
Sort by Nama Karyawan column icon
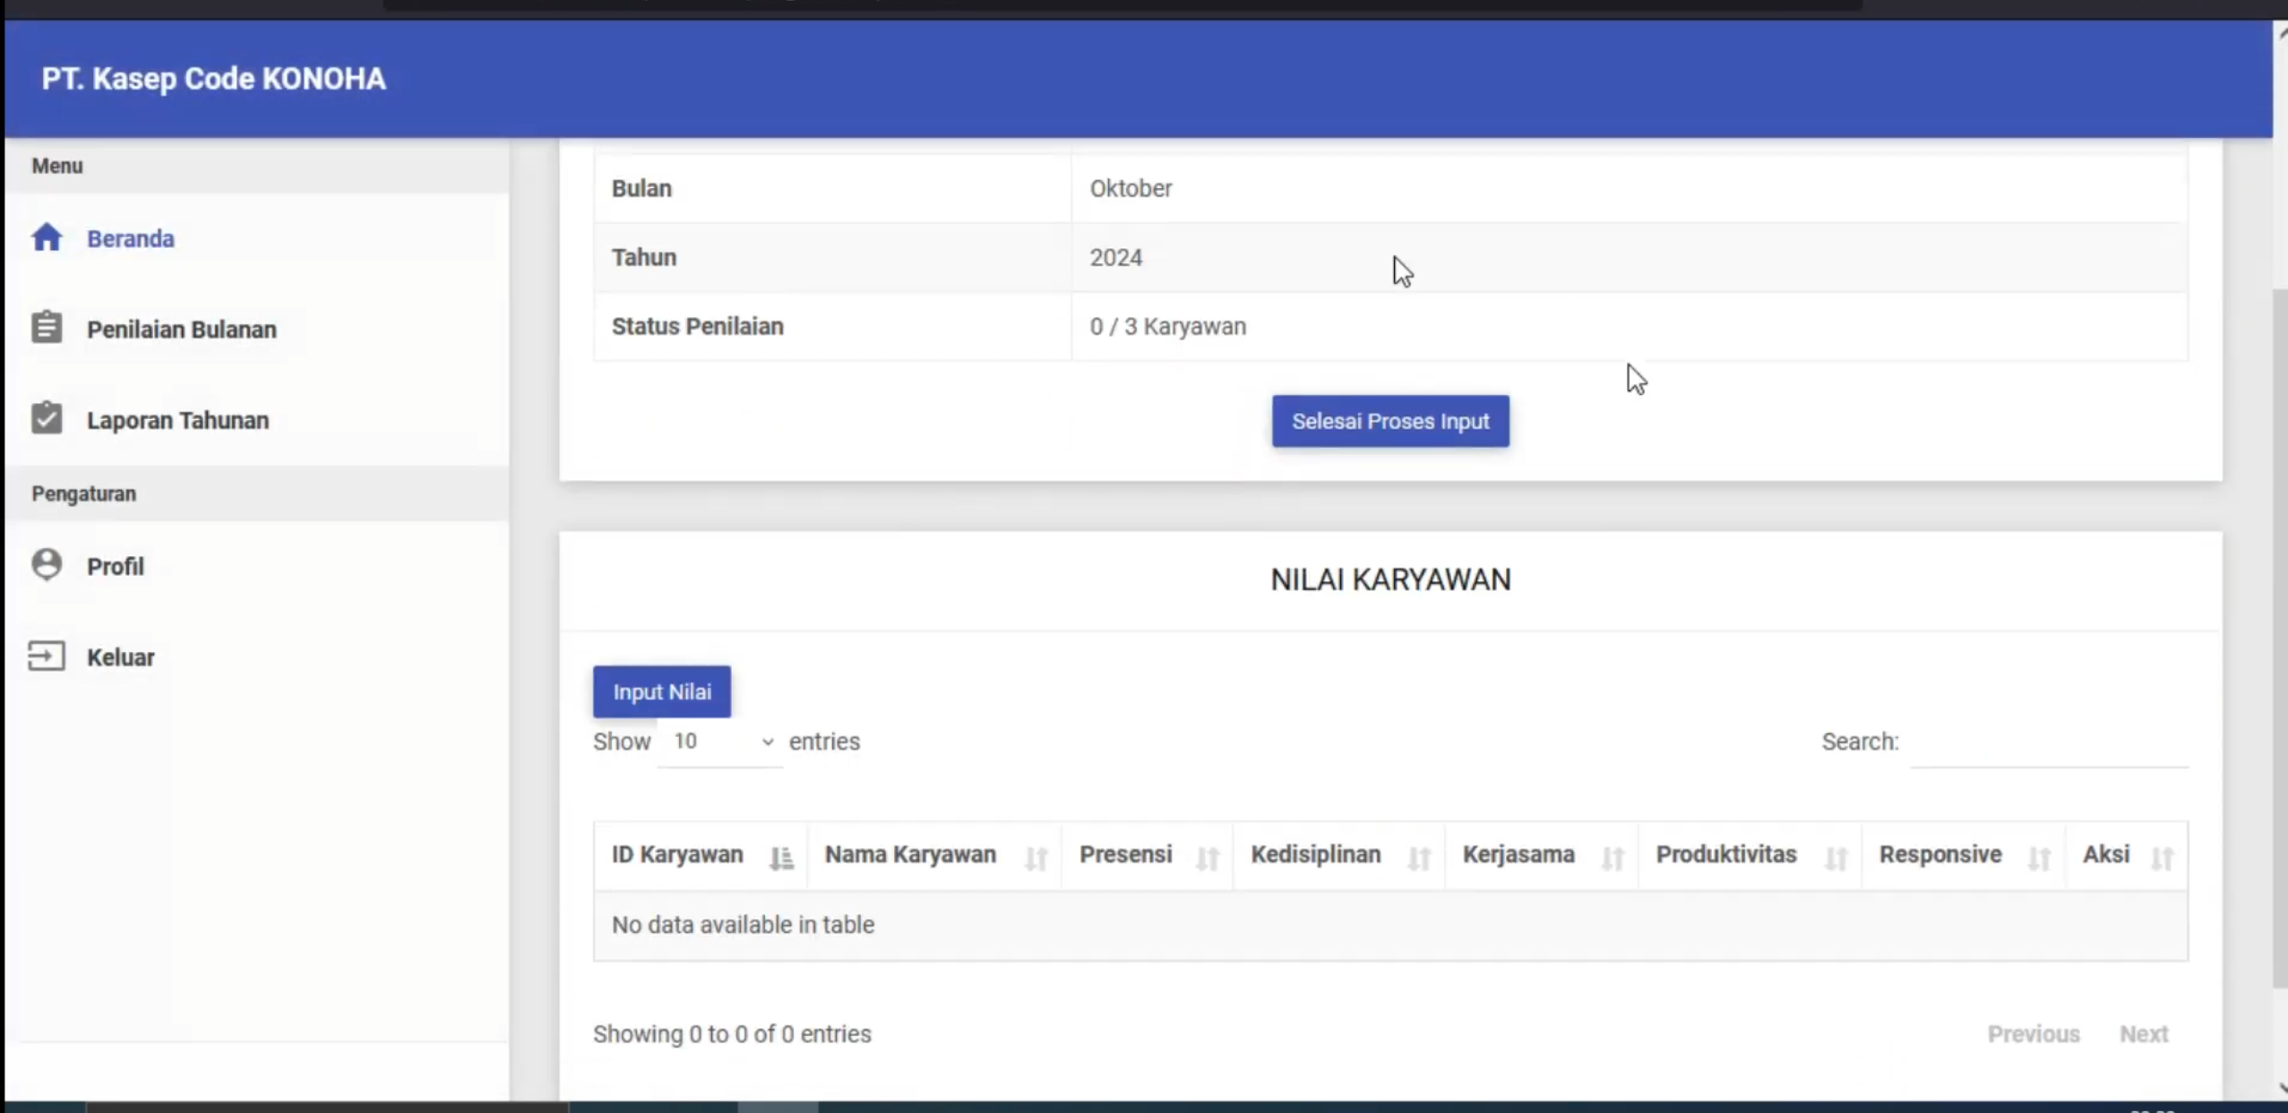point(1036,858)
